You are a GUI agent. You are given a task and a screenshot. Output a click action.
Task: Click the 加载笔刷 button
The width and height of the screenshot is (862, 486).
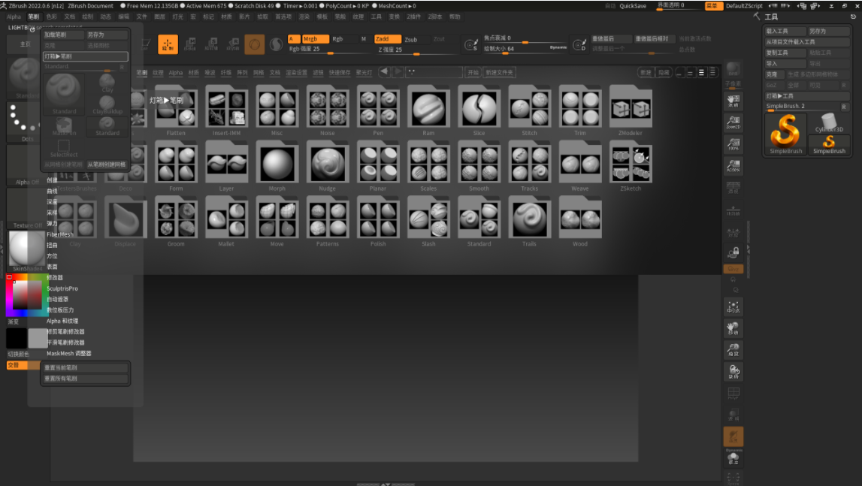click(x=64, y=35)
